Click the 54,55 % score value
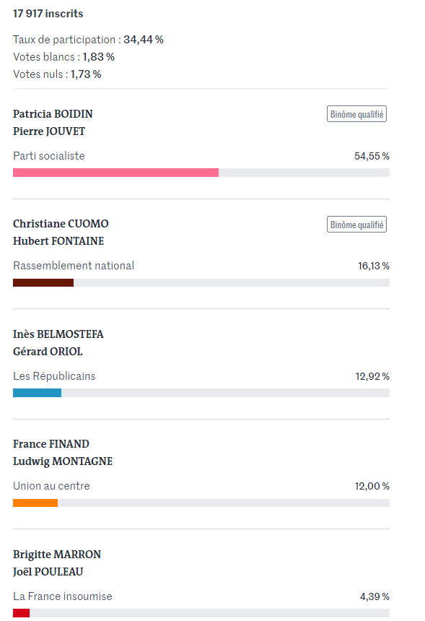The height and width of the screenshot is (621, 425). click(372, 156)
